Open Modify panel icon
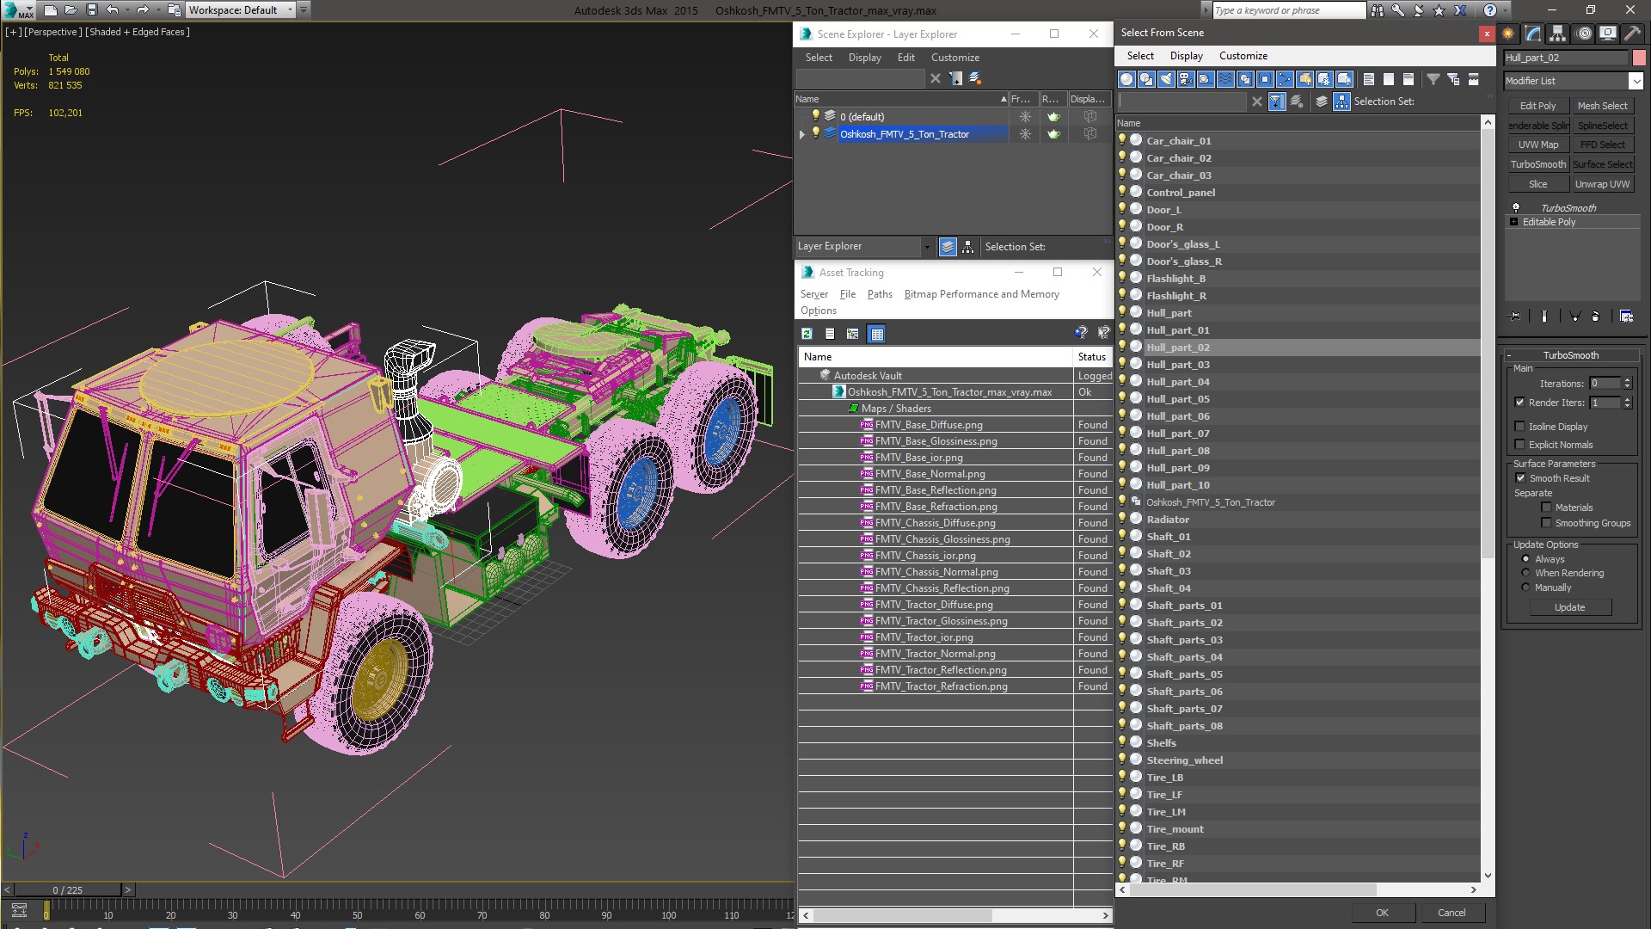Screen dimensions: 1651x929 1533,34
